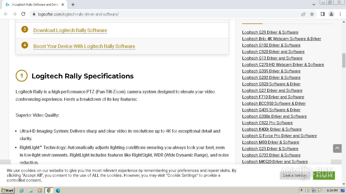Bookmark this page with star icon
The width and height of the screenshot is (346, 194).
point(312,14)
